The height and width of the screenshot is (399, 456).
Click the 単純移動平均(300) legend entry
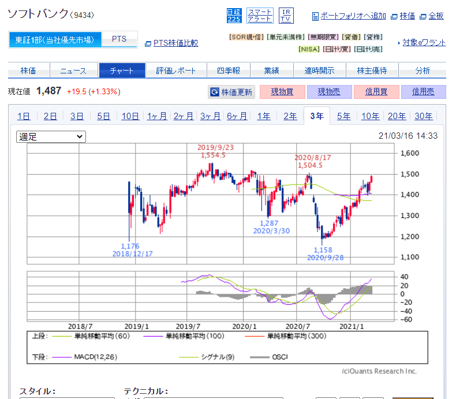(286, 336)
